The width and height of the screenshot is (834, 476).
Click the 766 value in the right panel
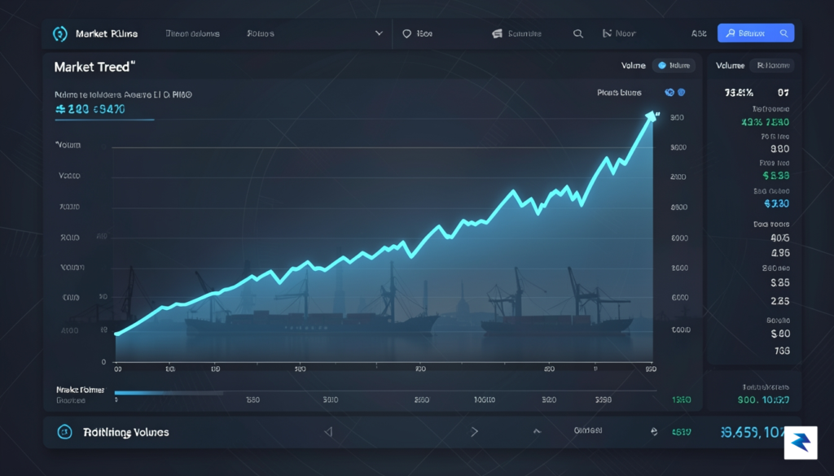[782, 351]
